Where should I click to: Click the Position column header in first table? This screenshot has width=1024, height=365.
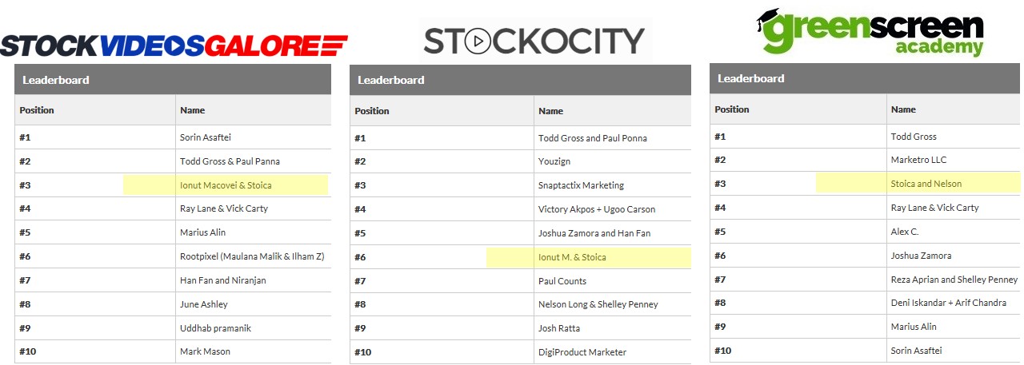pos(37,110)
